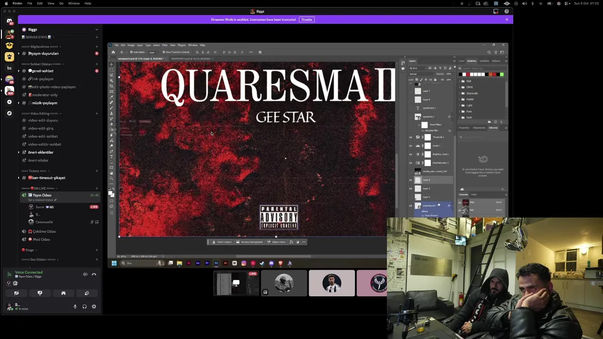Screen dimensions: 603x339
Task: Select the Rectangular Marquee tool in Photoshop
Action: pyautogui.click(x=111, y=70)
